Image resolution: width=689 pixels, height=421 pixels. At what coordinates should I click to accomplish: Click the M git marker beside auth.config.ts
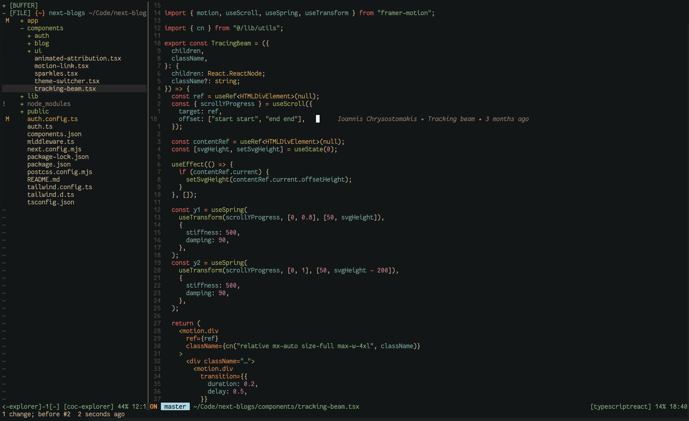point(7,119)
